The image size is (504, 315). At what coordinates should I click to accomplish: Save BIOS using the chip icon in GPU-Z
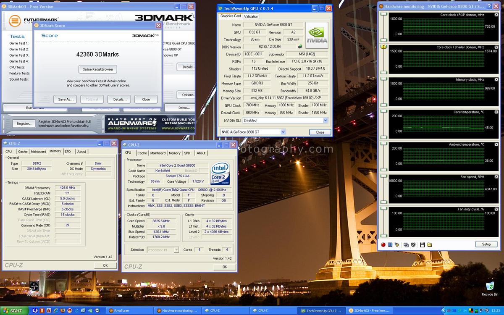point(300,47)
